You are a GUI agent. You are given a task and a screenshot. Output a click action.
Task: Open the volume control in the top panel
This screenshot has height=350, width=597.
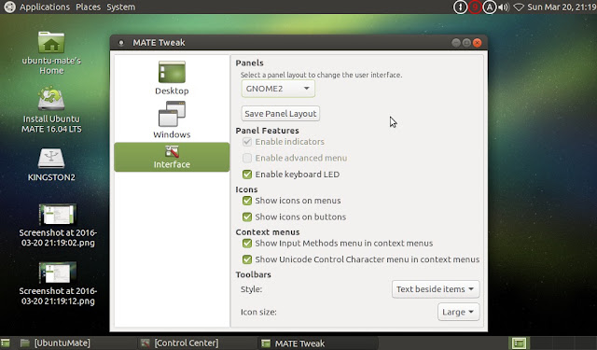pos(504,7)
